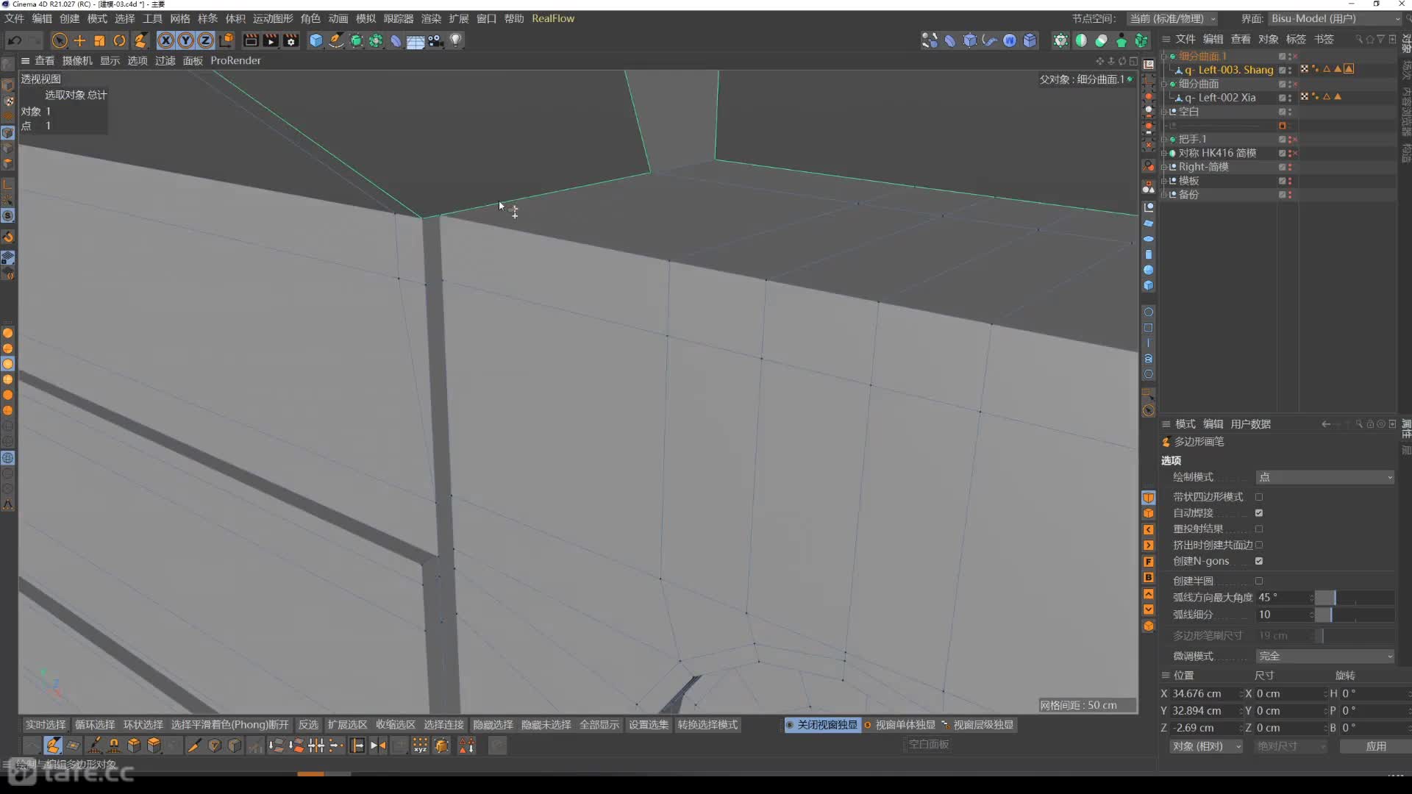1412x794 pixels.
Task: Click the Undo arrow icon
Action: pos(15,40)
